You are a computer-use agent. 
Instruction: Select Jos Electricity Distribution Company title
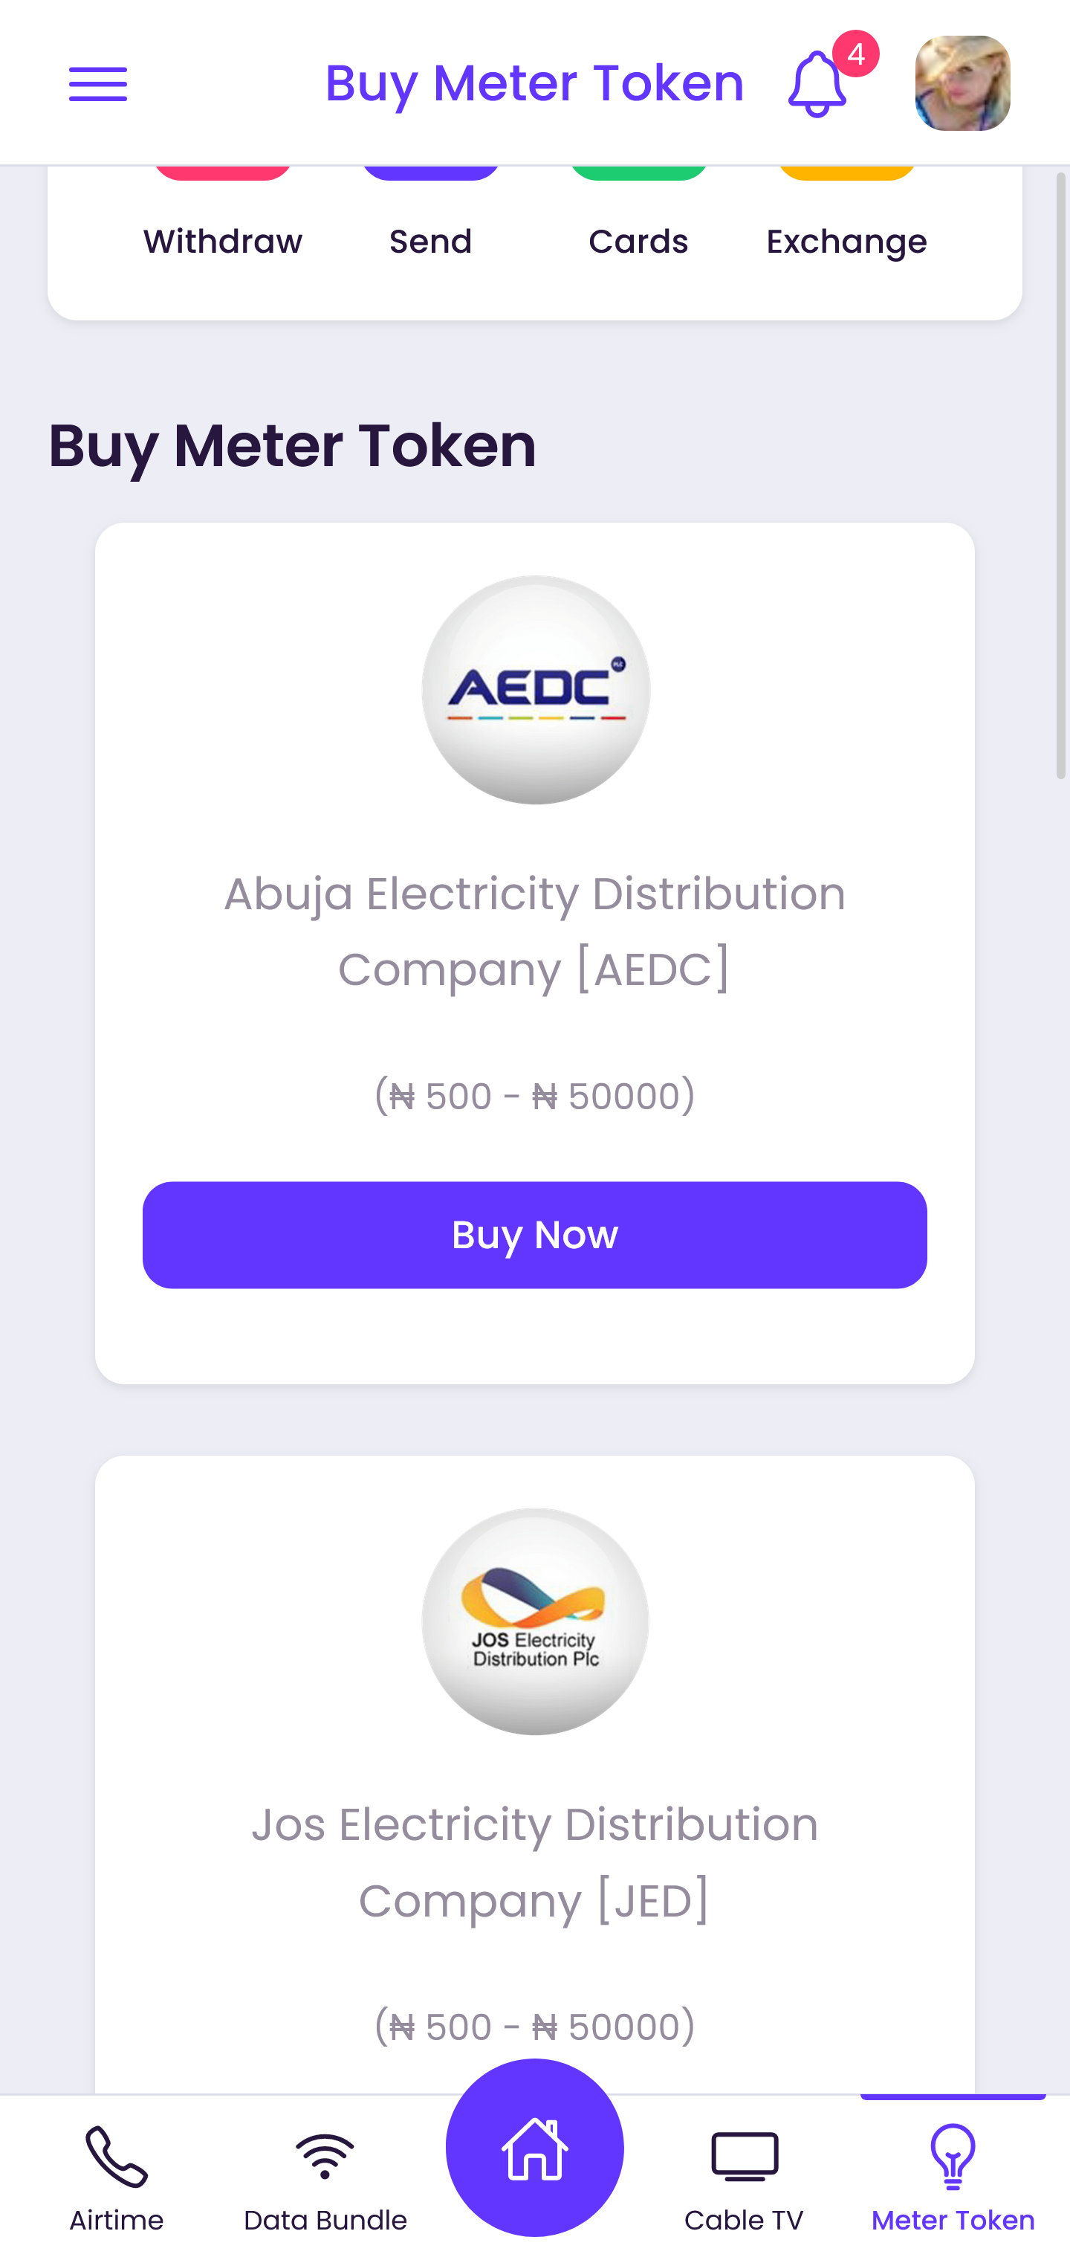535,1862
